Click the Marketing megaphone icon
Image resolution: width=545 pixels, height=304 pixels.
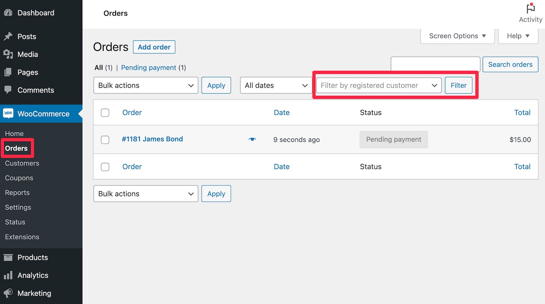pyautogui.click(x=8, y=293)
